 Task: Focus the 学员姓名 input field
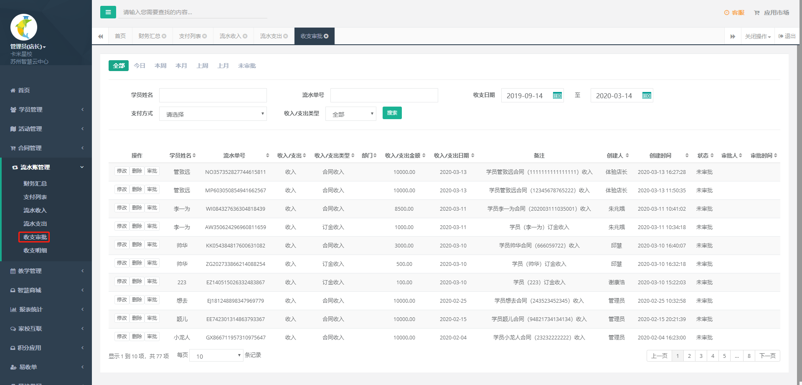(213, 95)
